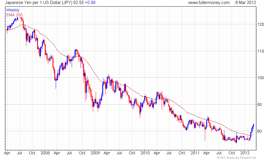This screenshot has height=160, width=280.
Task: Click the 90 price axis label
Action: click(259, 105)
